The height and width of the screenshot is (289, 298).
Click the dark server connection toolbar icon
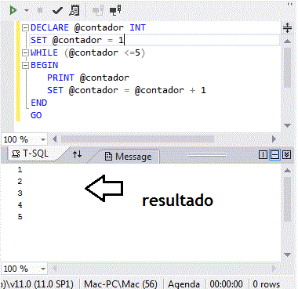(x=115, y=10)
